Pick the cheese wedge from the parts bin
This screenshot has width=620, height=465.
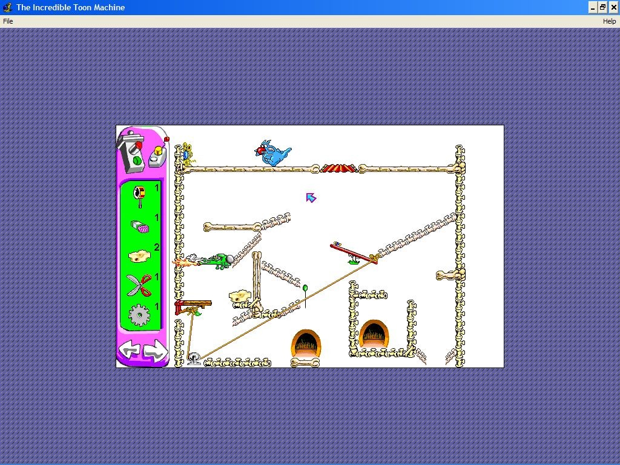[x=140, y=256]
